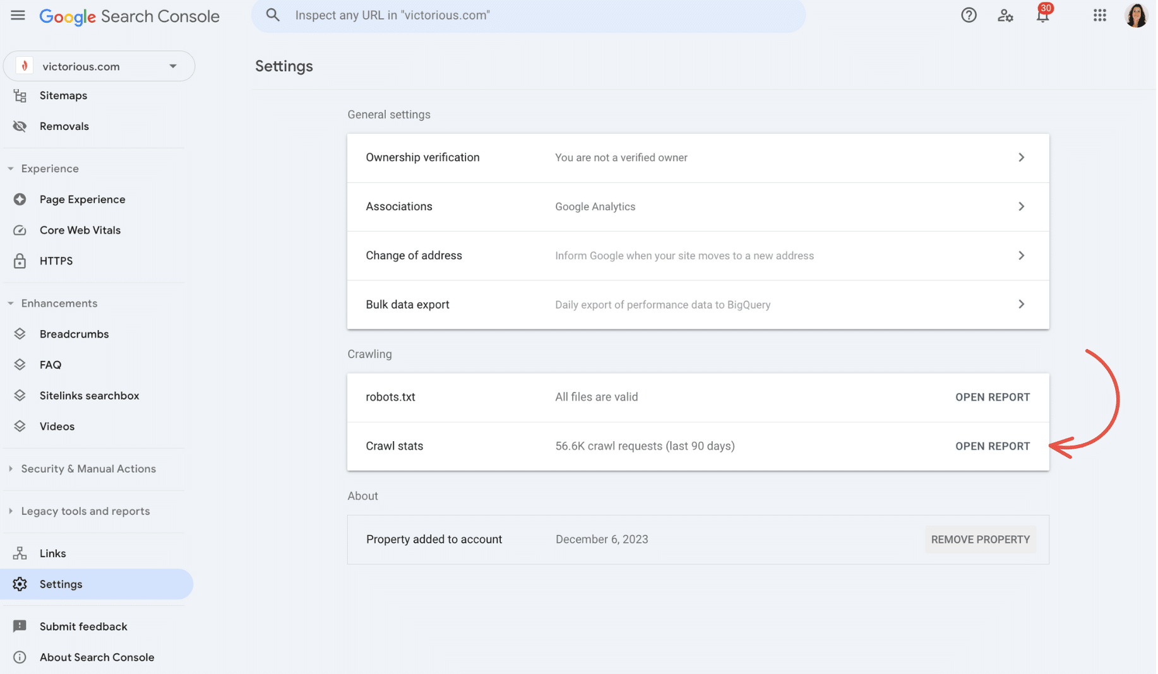Open the hamburger main menu
Screen dimensions: 1158x674
[18, 15]
